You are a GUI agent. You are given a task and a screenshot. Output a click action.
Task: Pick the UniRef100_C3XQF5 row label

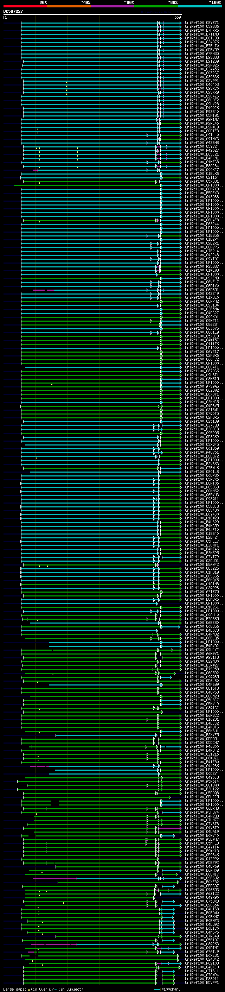click(x=202, y=444)
